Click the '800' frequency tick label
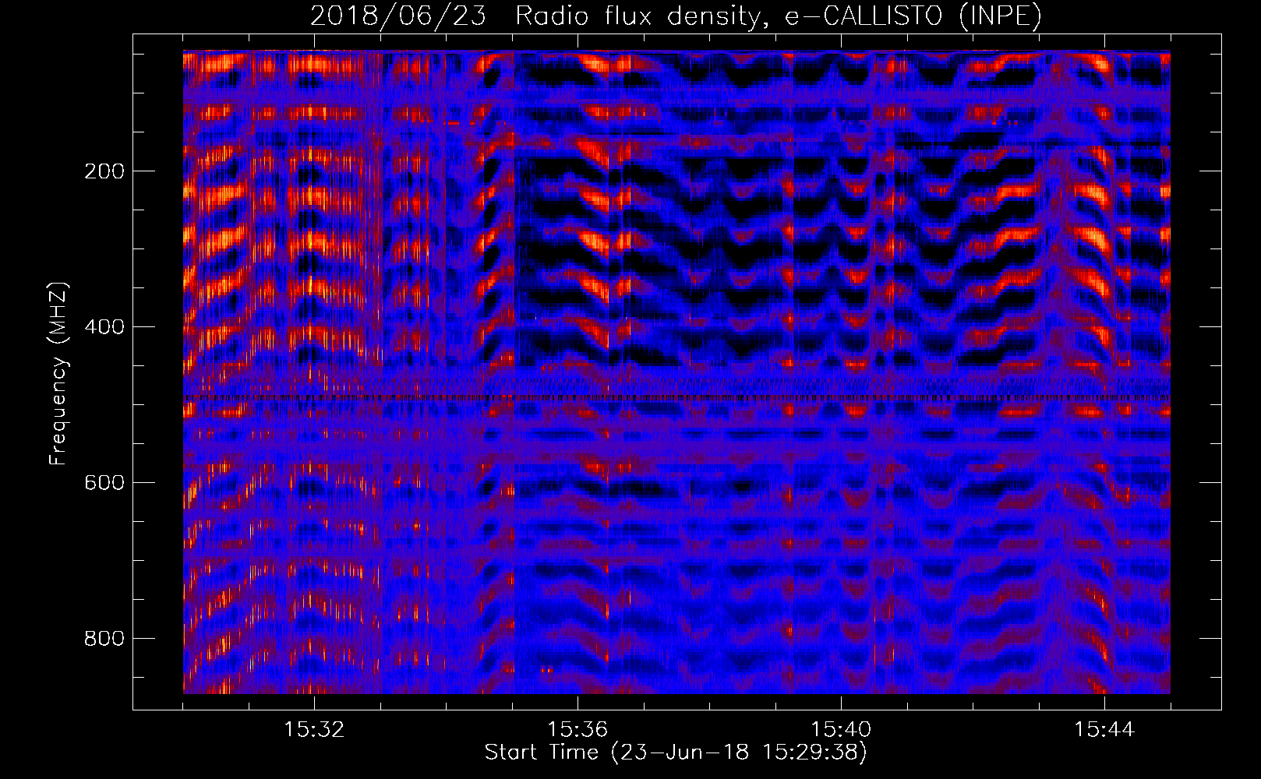1261x779 pixels. [104, 639]
